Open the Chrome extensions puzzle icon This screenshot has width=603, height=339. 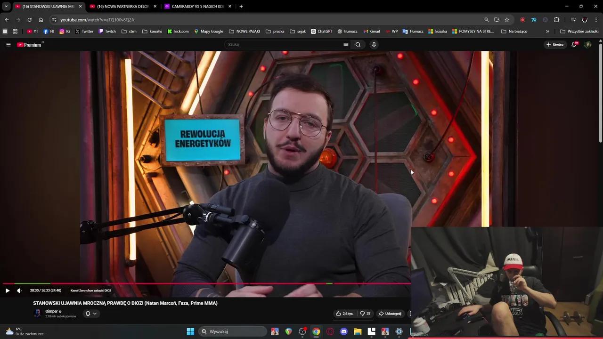pos(556,20)
